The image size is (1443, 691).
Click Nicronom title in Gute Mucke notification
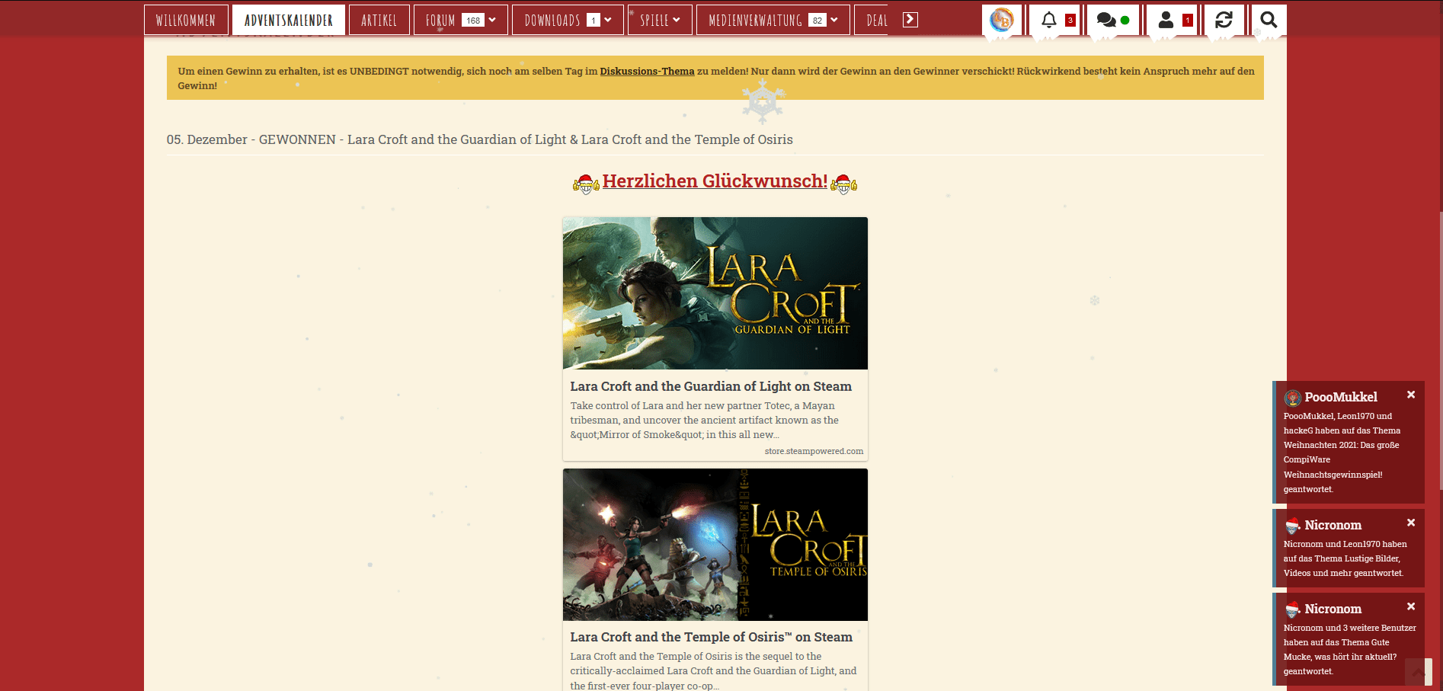[1333, 609]
